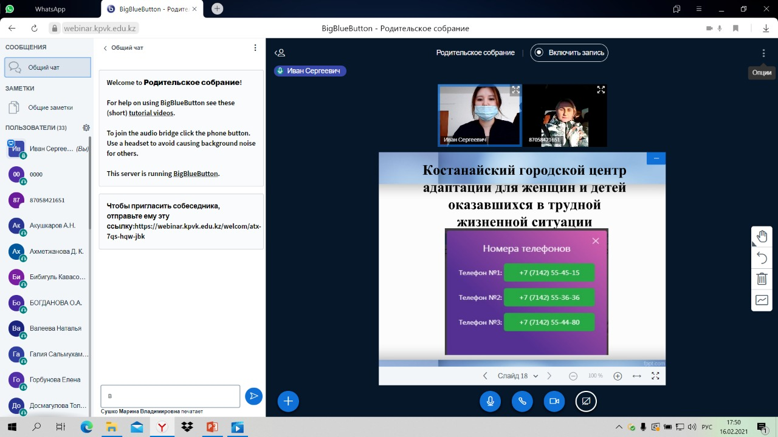
Task: Click the chat message input field
Action: (x=170, y=396)
